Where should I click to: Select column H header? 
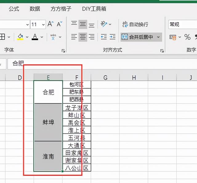click(x=134, y=77)
